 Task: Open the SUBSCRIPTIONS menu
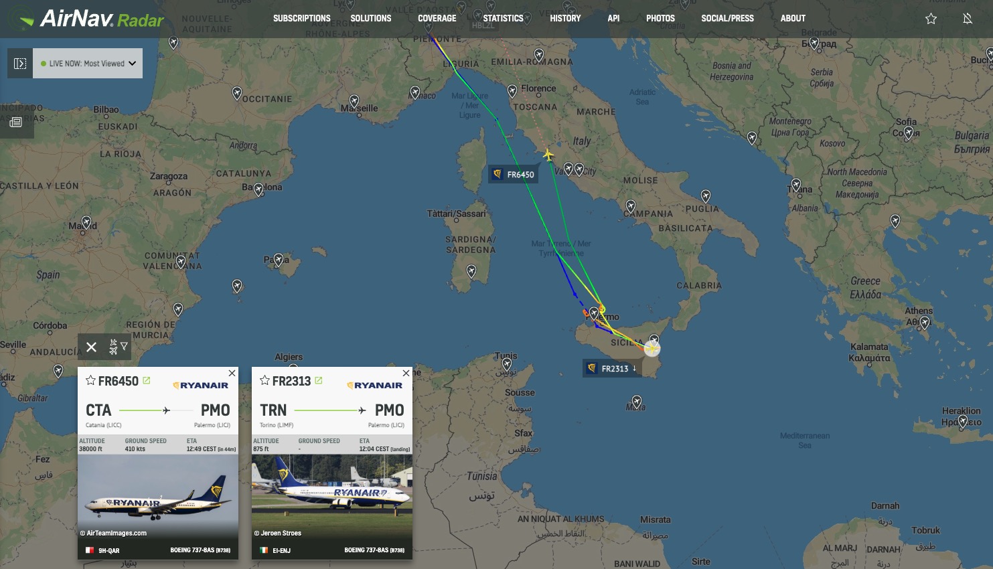[302, 18]
